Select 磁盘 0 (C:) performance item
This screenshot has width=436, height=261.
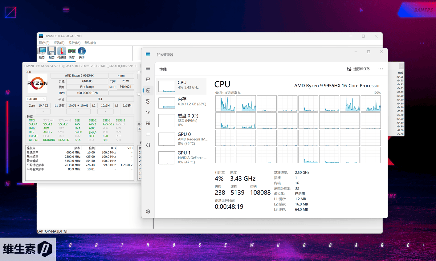(x=182, y=120)
